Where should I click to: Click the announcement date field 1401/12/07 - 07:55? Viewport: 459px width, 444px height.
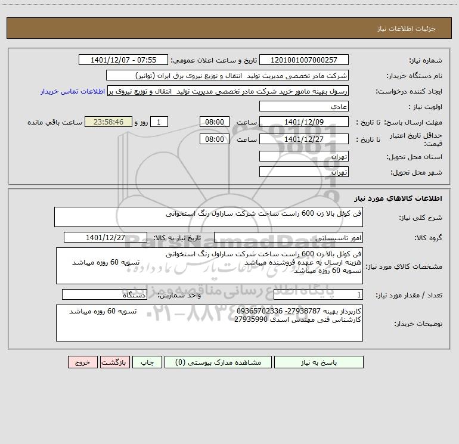tap(123, 60)
